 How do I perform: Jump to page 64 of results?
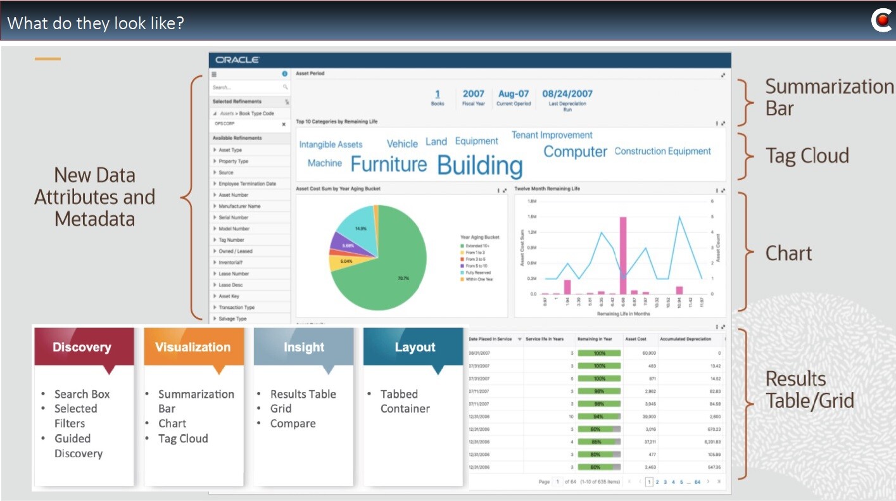tap(697, 482)
